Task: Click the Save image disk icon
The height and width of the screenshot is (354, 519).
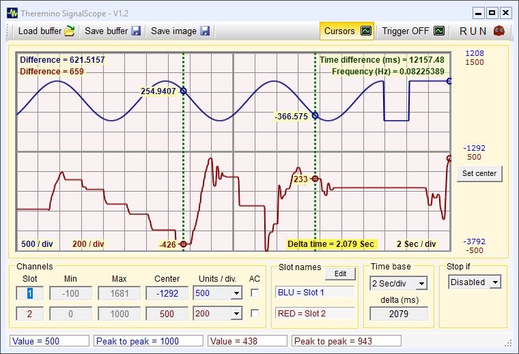Action: (205, 31)
